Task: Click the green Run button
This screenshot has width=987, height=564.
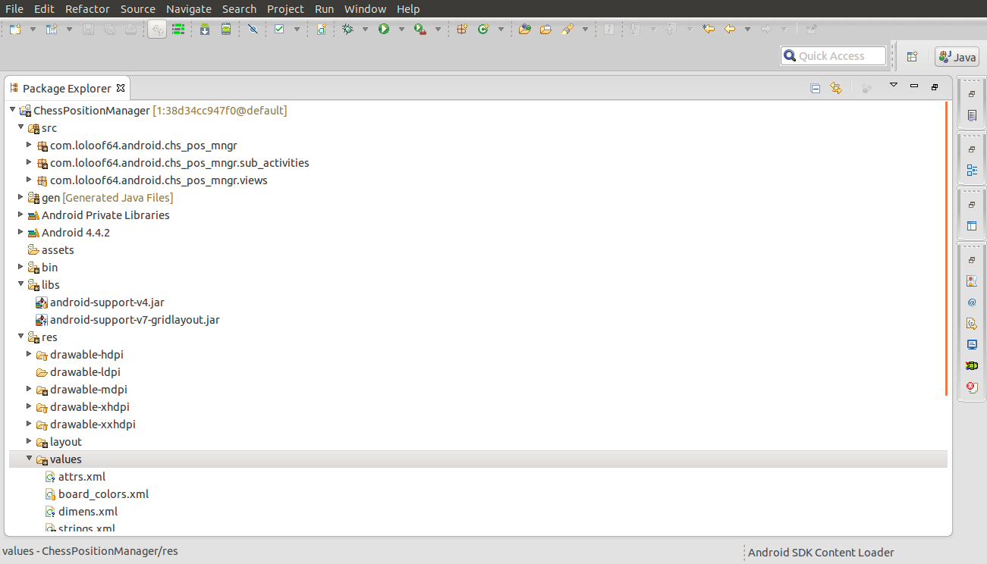Action: (384, 30)
